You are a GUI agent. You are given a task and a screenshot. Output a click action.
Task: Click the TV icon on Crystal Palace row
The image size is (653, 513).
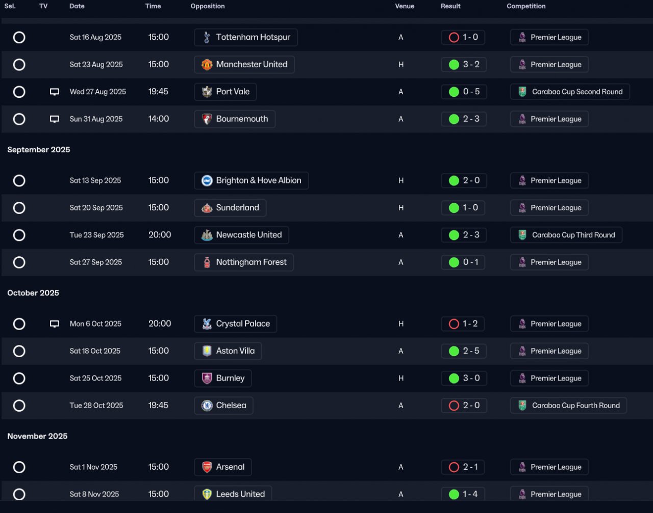(x=55, y=324)
